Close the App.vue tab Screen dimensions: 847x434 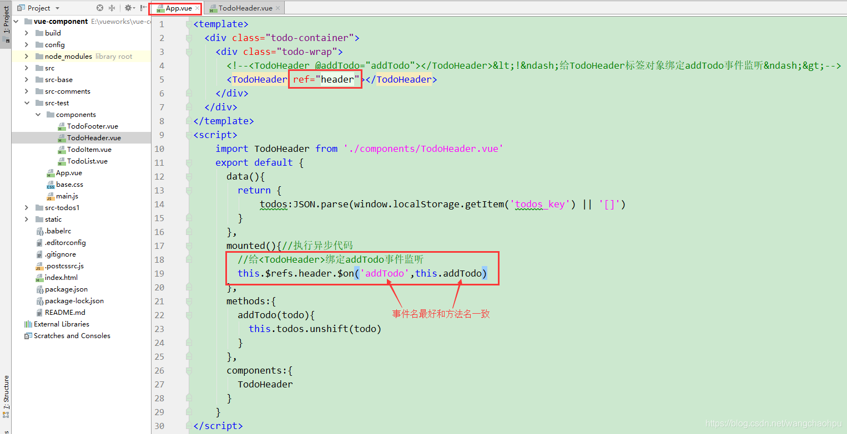(x=198, y=8)
